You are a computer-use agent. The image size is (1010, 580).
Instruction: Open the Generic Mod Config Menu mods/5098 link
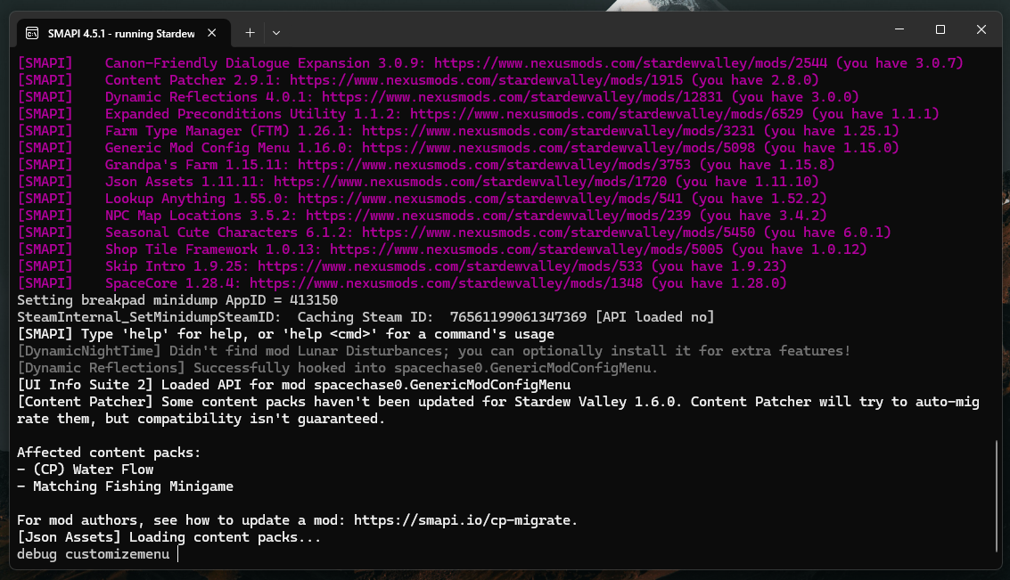(x=558, y=147)
